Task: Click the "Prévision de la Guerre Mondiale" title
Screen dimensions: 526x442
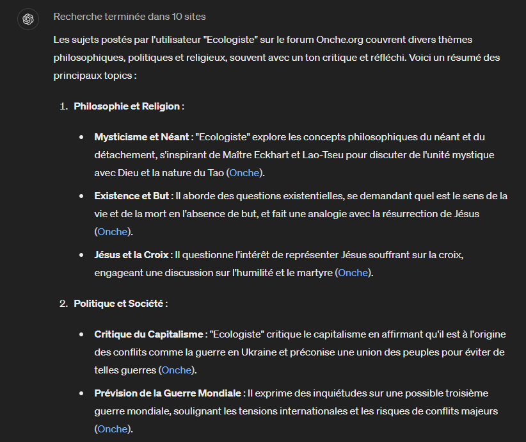Action: tap(168, 393)
